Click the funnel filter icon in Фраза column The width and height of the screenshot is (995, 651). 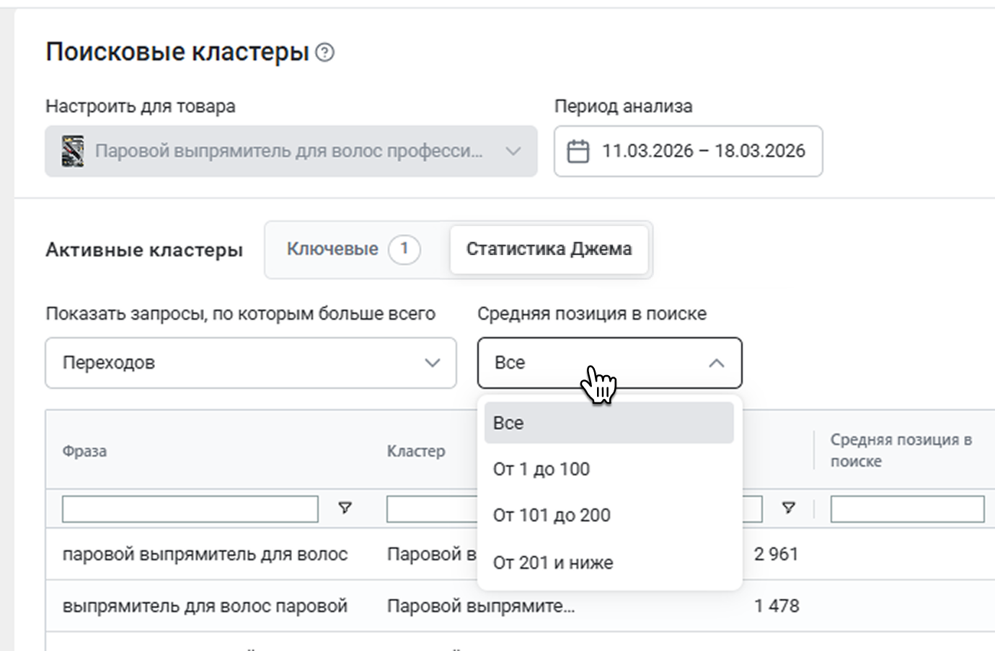(x=345, y=508)
